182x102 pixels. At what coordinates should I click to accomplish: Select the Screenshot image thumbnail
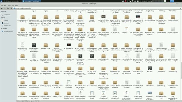point(150,93)
